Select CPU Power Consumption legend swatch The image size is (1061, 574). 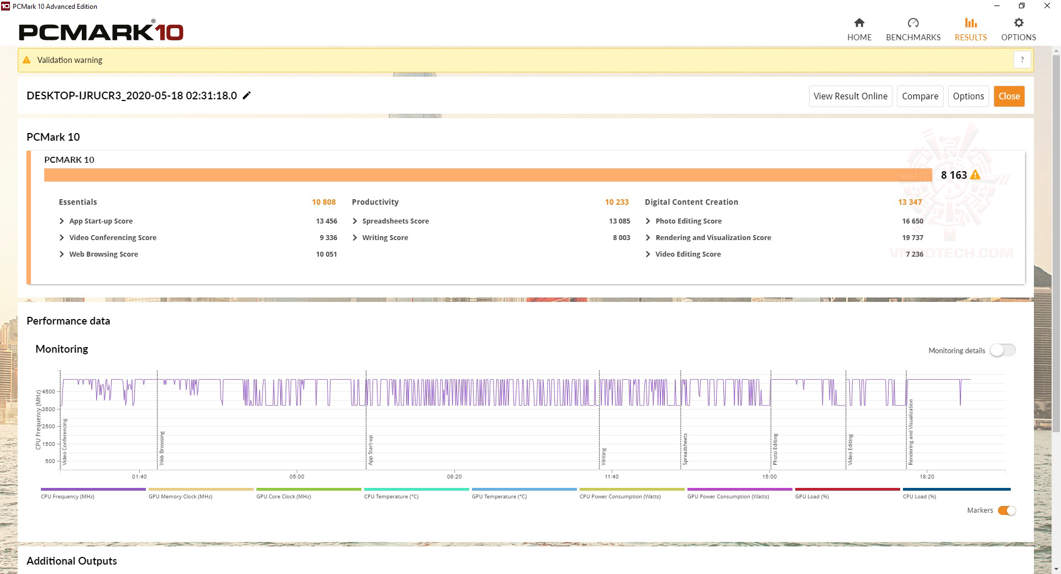coord(632,489)
